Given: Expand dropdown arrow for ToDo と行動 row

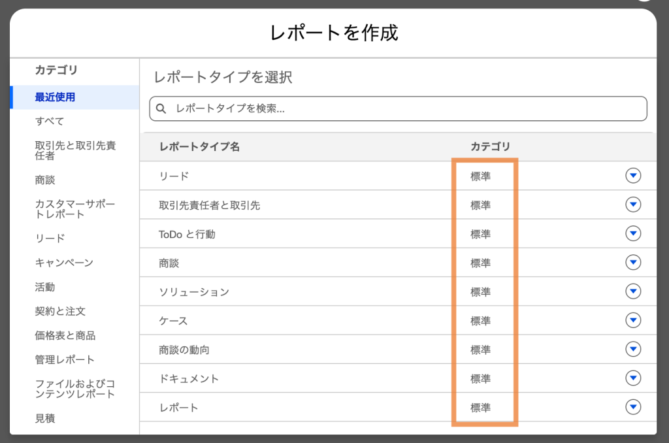Looking at the screenshot, I should [x=632, y=234].
